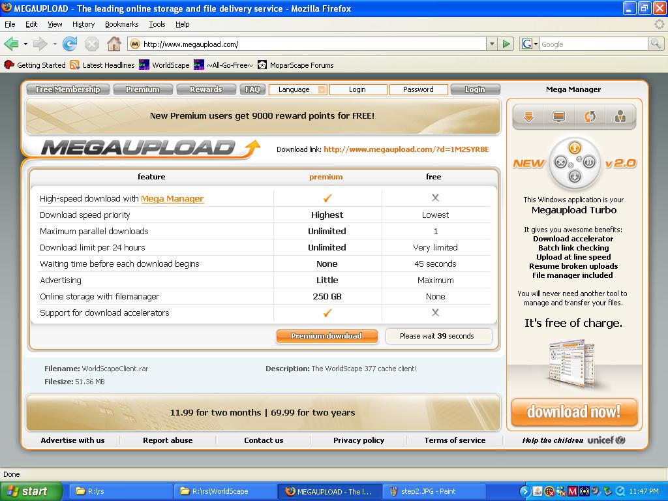Click the green Go arrow beside address bar
Image resolution: width=668 pixels, height=501 pixels.
tap(506, 44)
